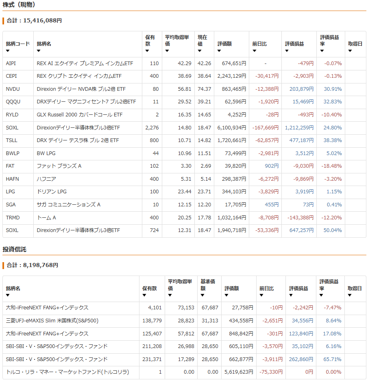
Task: Select the ハフニア stock name
Action: pyautogui.click(x=46, y=179)
